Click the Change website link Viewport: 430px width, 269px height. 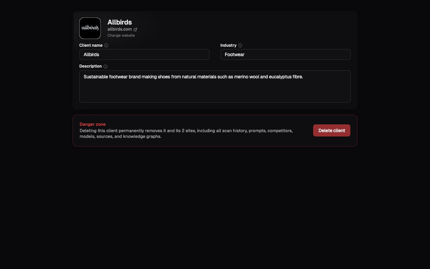pyautogui.click(x=121, y=35)
